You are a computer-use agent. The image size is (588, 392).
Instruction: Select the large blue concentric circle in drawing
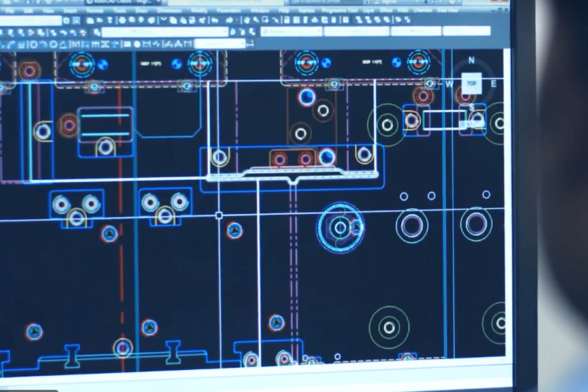click(x=340, y=227)
